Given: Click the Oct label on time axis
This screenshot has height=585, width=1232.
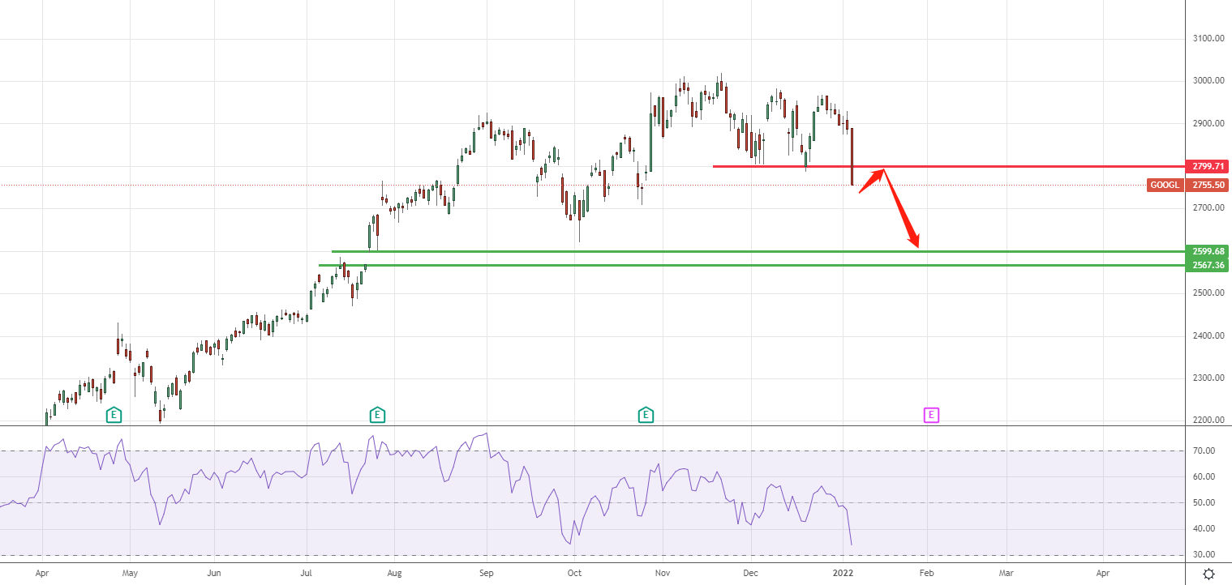Looking at the screenshot, I should click(574, 572).
